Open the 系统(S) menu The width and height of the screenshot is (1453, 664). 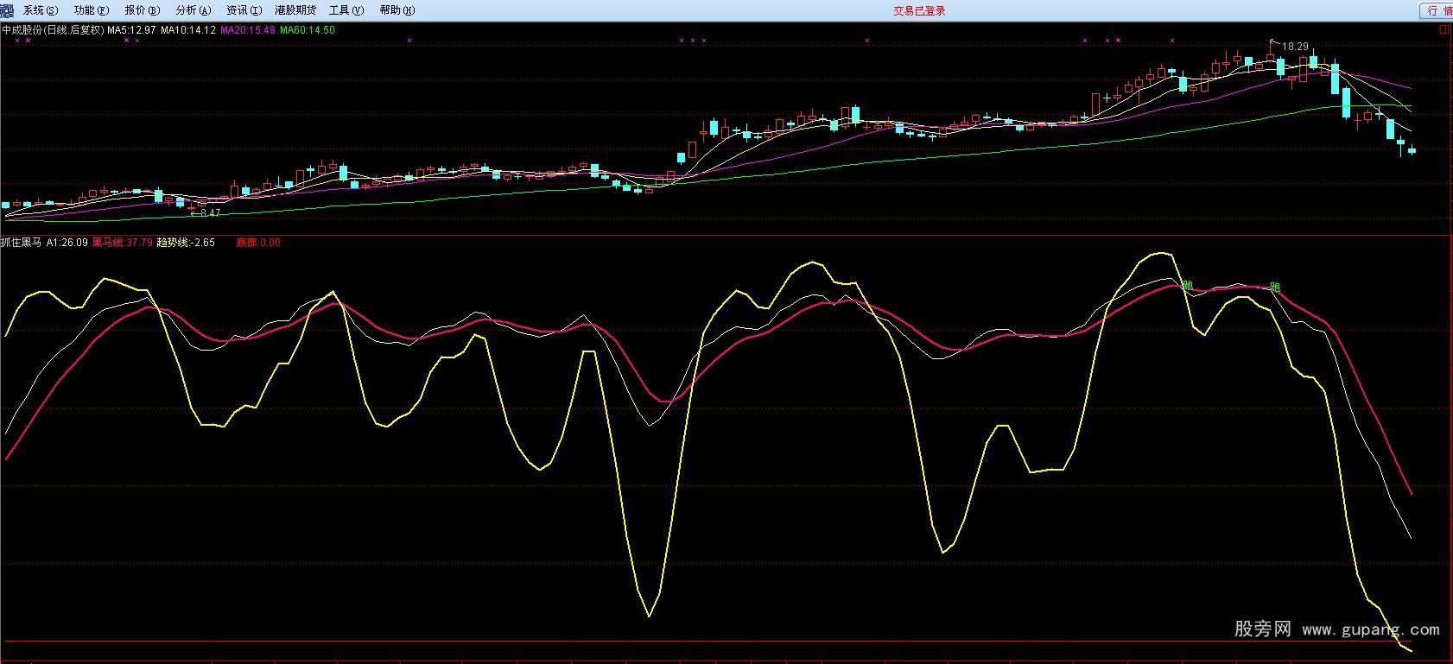tap(41, 10)
